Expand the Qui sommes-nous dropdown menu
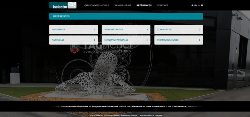Viewport: 250px width, 117px height. tap(97, 5)
